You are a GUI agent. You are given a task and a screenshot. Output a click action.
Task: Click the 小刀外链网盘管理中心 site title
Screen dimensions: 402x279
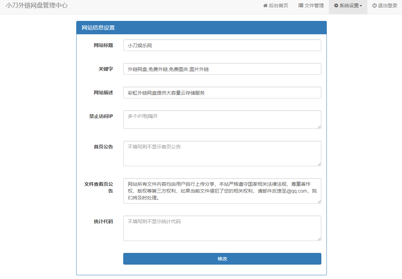pyautogui.click(x=37, y=5)
